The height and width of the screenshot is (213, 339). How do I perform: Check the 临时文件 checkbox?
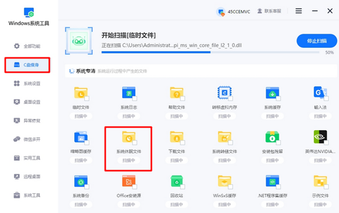pos(87,98)
